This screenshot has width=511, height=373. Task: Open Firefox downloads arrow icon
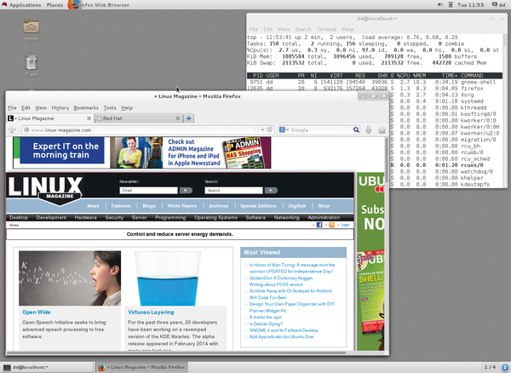click(369, 129)
